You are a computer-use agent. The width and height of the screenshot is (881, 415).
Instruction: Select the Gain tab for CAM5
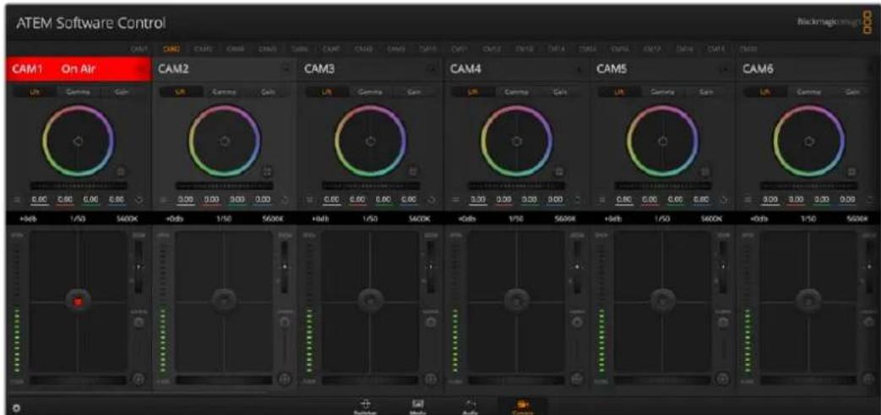pos(706,91)
